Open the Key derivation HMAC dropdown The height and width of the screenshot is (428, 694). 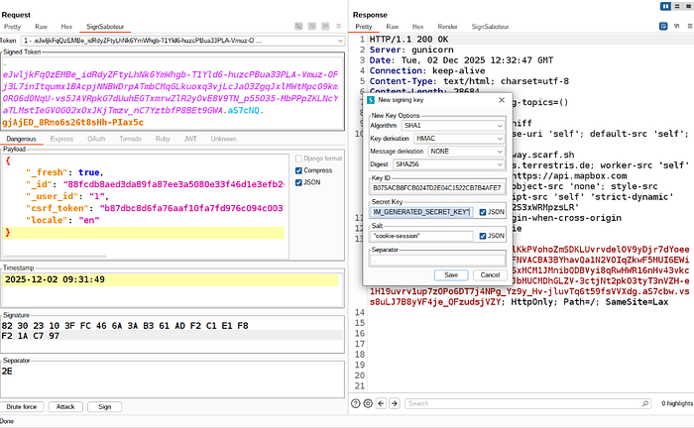tap(459, 139)
